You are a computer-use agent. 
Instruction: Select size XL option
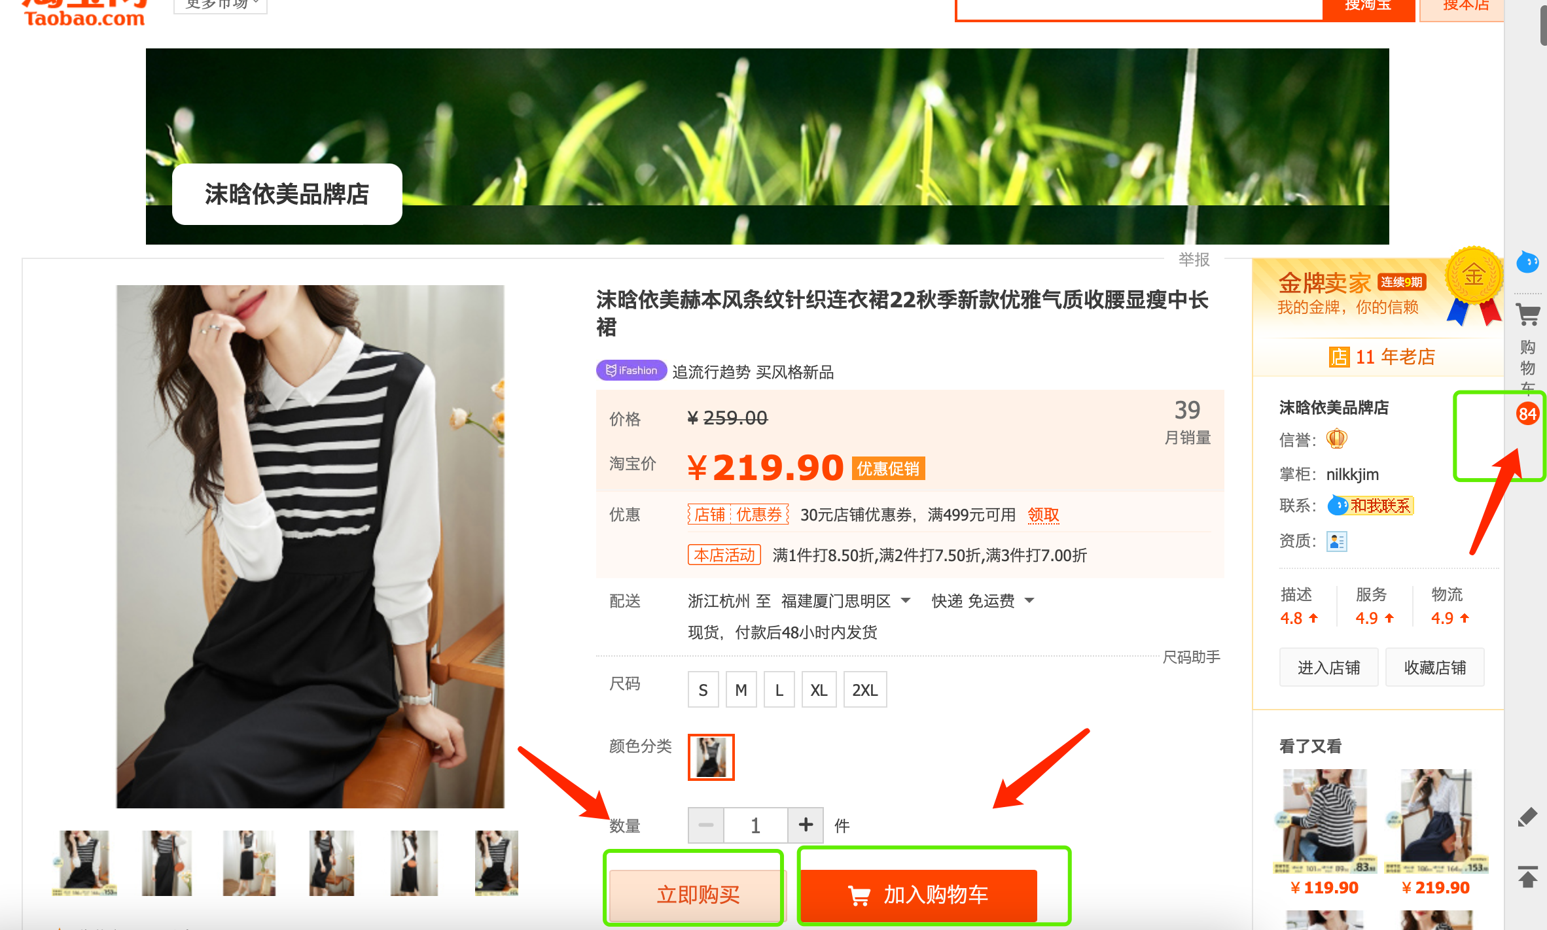[x=819, y=689]
